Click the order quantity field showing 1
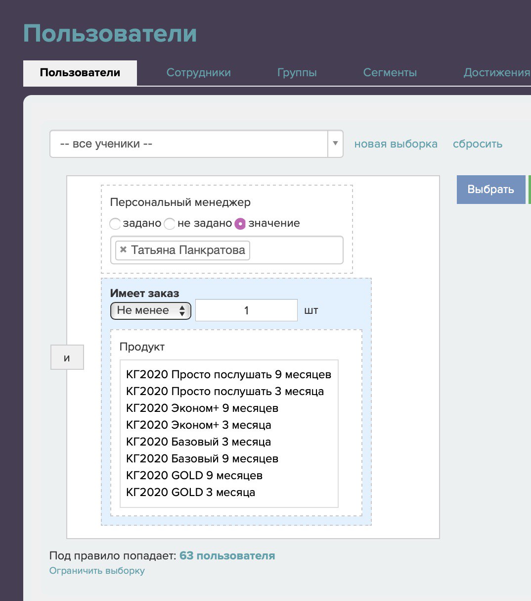The width and height of the screenshot is (531, 601). pyautogui.click(x=246, y=310)
